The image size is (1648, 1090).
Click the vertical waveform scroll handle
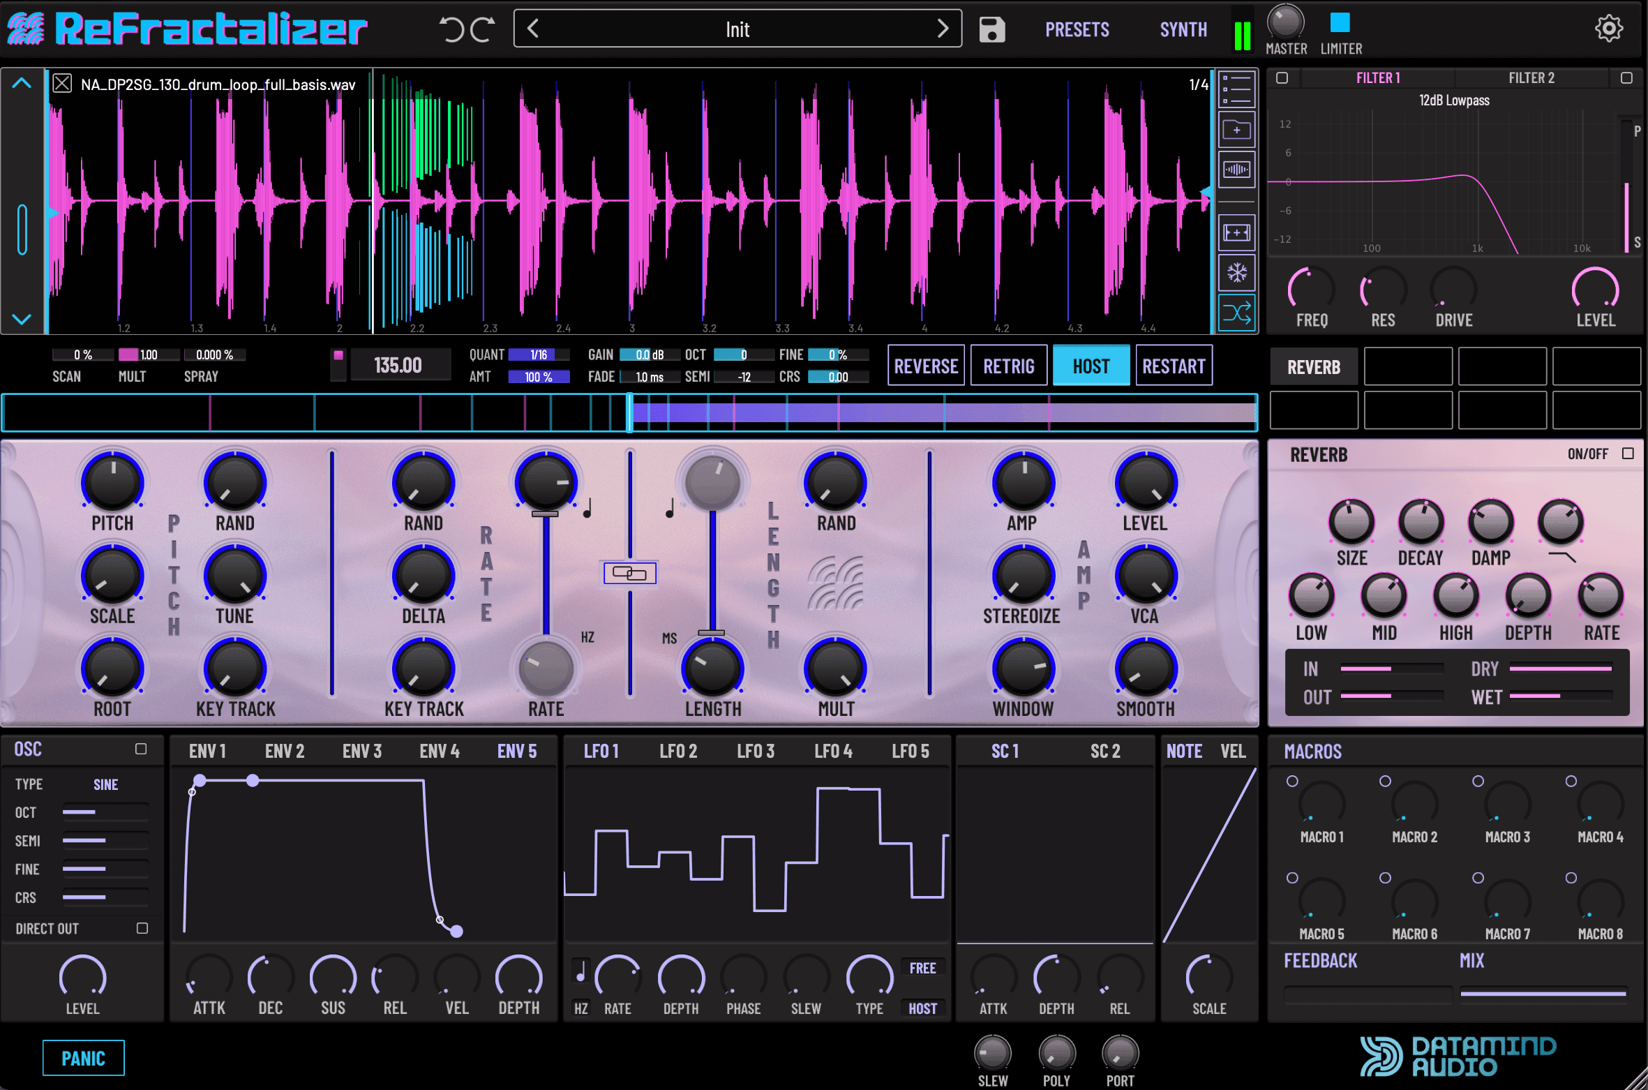(x=22, y=229)
